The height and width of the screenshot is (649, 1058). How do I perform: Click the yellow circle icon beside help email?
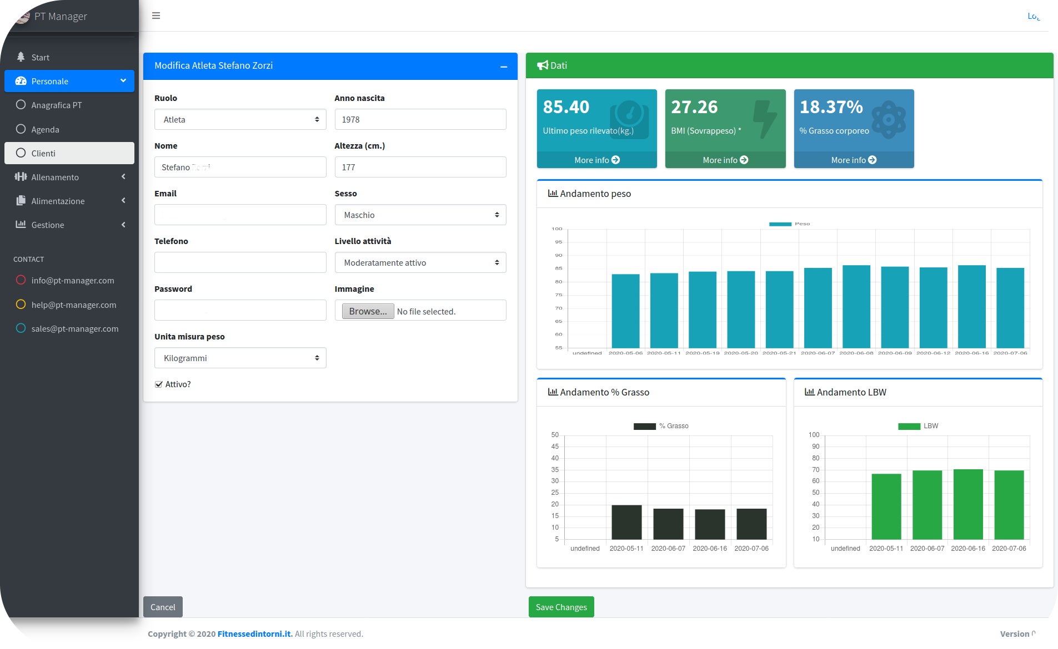(21, 305)
